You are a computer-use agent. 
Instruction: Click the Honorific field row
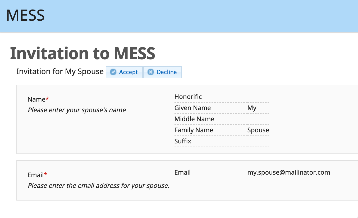click(x=222, y=97)
